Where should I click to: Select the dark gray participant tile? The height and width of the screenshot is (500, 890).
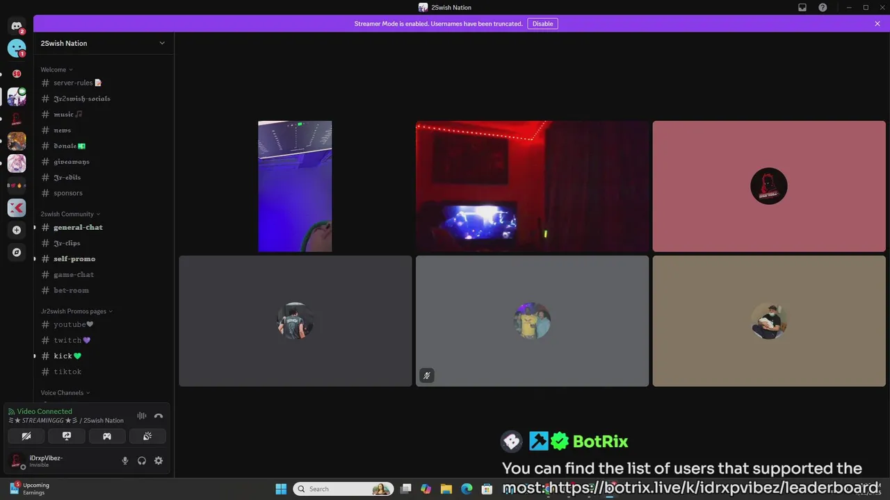point(296,321)
